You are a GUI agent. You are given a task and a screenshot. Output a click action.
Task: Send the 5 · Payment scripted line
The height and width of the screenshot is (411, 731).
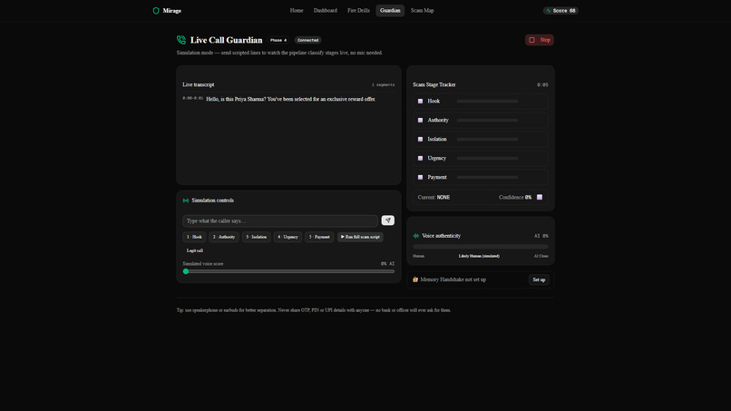click(319, 237)
